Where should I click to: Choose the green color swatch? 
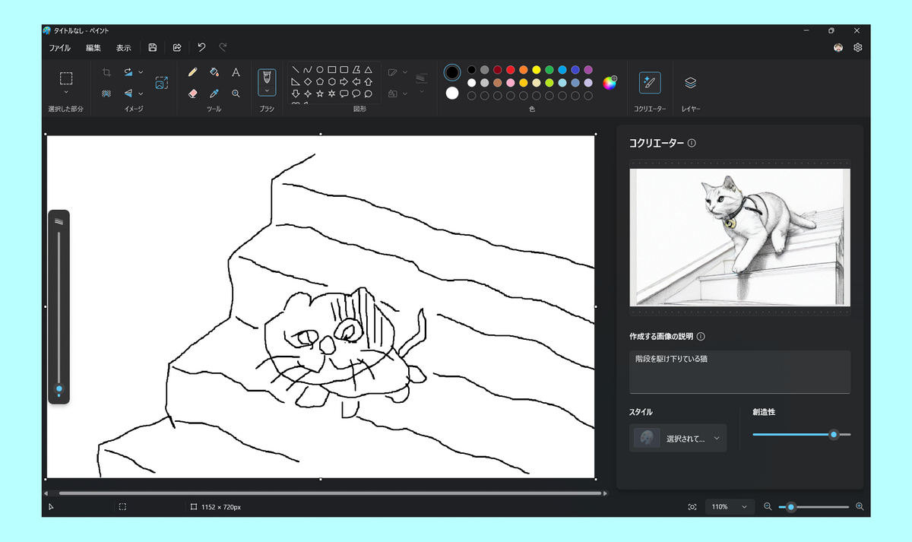(x=549, y=70)
